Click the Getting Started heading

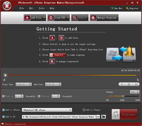57,29
